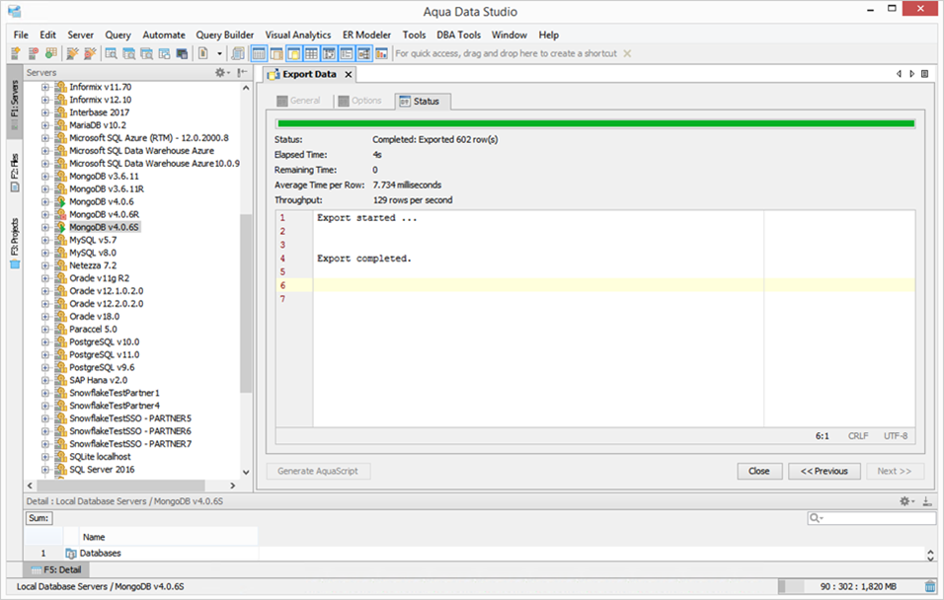Toggle the tree-diagram view toolbar button
The image size is (944, 600).
[363, 53]
